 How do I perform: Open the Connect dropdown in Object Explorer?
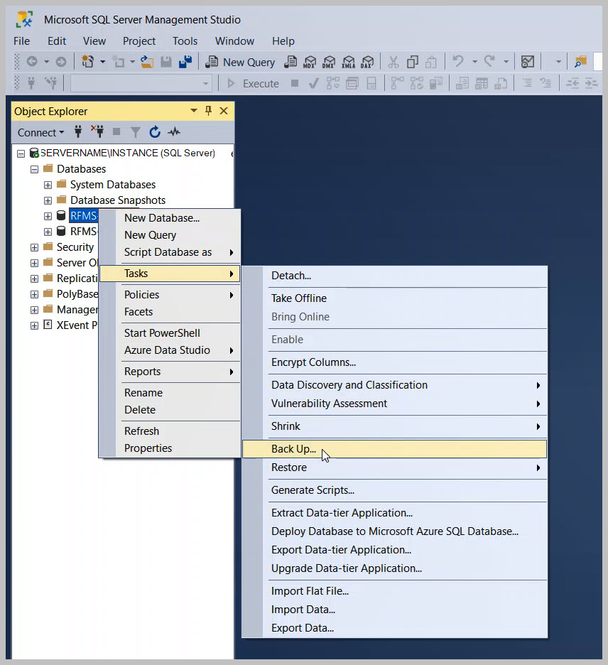click(x=40, y=132)
